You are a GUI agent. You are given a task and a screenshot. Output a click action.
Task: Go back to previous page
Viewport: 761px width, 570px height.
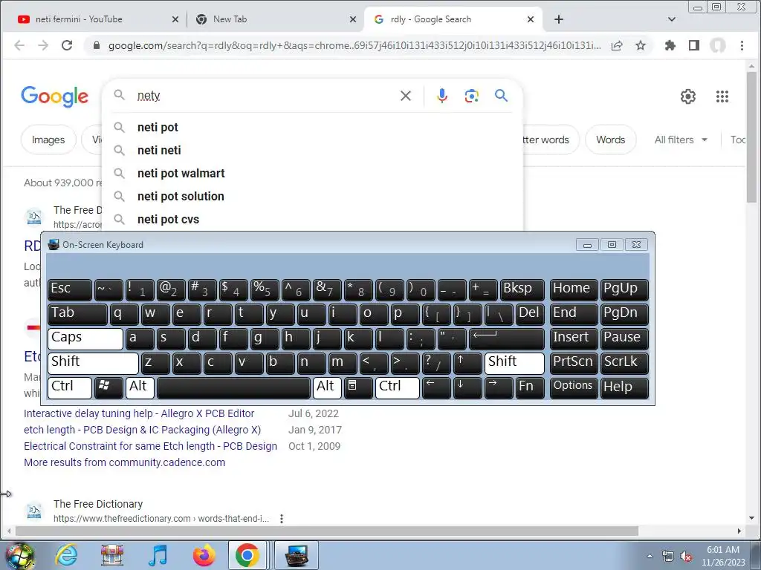coord(19,45)
